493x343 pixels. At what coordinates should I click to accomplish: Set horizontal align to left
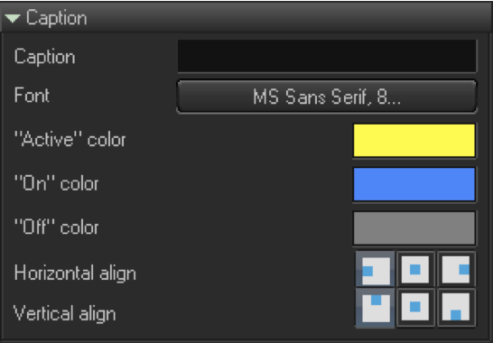point(375,269)
